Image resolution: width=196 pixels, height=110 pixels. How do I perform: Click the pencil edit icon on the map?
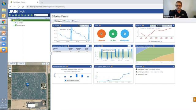click(x=47, y=64)
